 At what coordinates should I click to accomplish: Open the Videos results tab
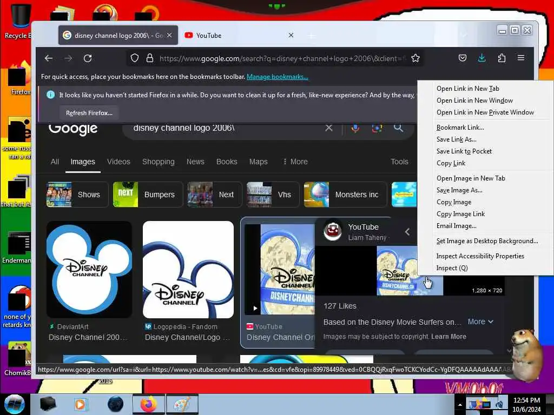[118, 162]
